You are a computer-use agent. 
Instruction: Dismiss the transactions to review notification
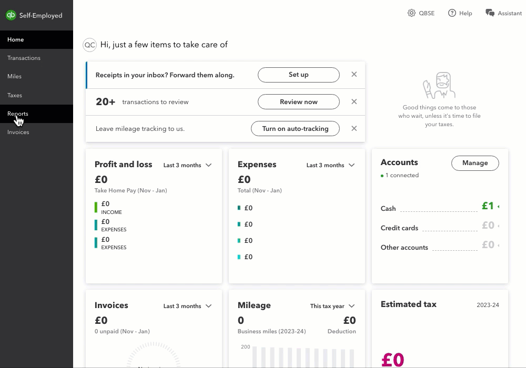point(354,101)
